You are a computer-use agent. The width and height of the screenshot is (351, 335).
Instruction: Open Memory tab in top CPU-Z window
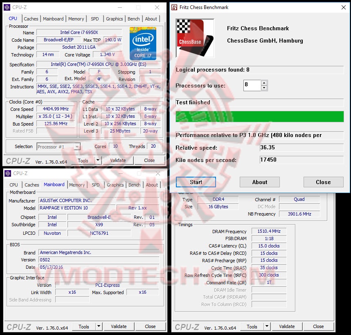[76, 19]
